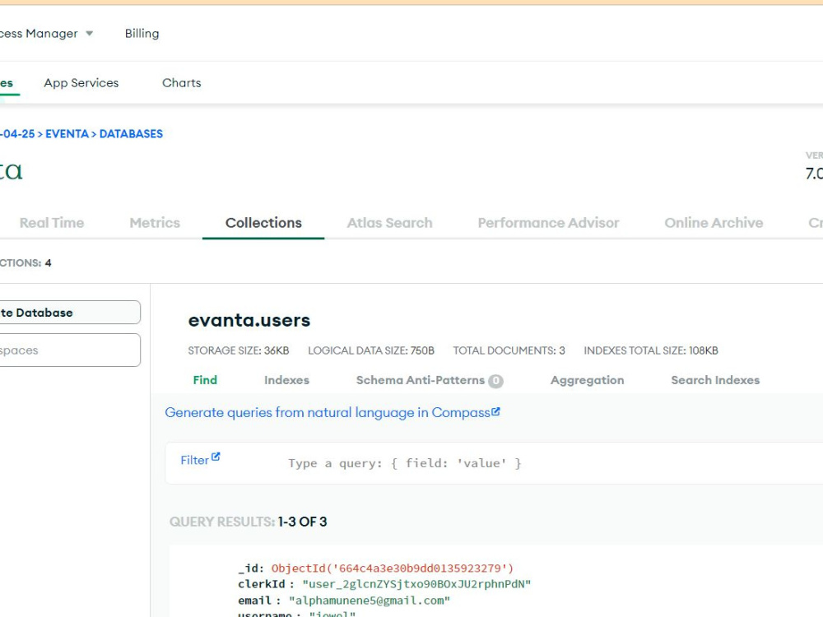This screenshot has height=617, width=823.
Task: Go to EVENTA breadcrumb link
Action: tap(67, 134)
